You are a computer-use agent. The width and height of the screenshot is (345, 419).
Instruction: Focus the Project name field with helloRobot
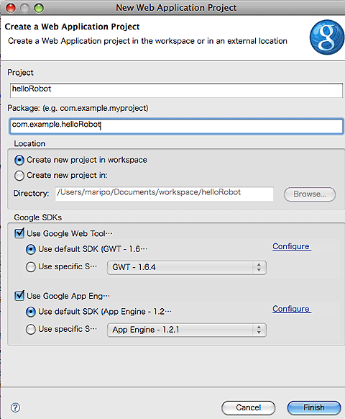[176, 90]
